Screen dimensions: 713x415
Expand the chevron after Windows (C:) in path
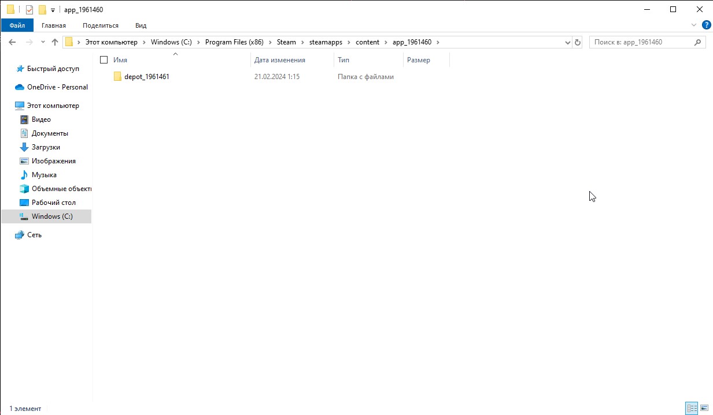[198, 42]
